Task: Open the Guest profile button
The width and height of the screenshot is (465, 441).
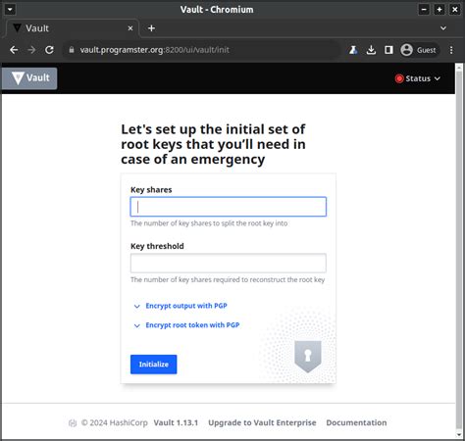Action: click(419, 50)
